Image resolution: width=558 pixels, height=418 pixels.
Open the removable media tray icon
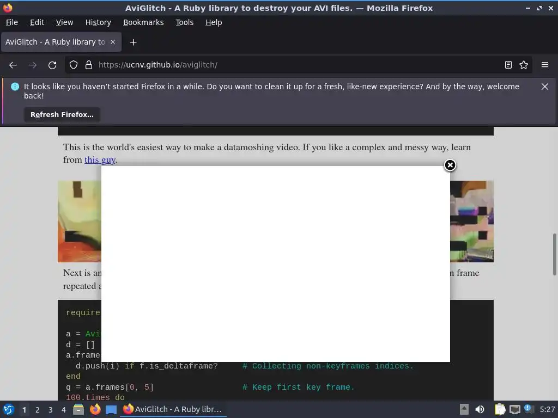pos(464,409)
